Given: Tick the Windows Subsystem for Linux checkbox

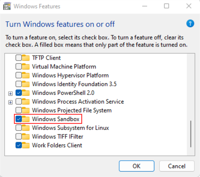Looking at the screenshot, I should (19, 128).
